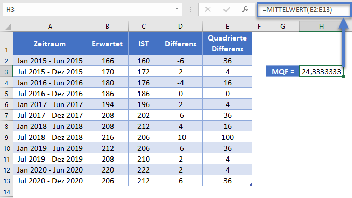Select row 5 header
Image resolution: width=352 pixels, height=198 pixels.
tap(7, 94)
